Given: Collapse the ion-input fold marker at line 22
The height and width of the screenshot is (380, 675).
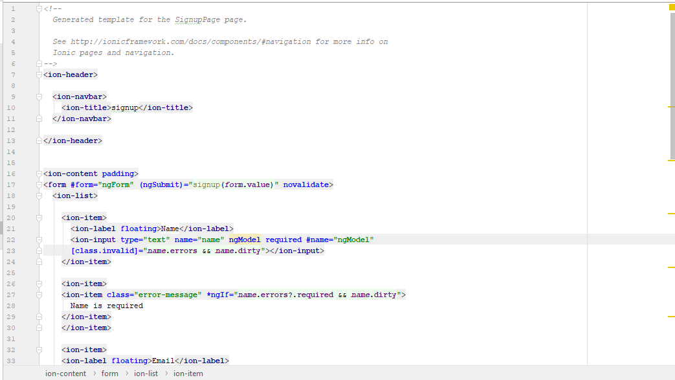Looking at the screenshot, I should 38,240.
